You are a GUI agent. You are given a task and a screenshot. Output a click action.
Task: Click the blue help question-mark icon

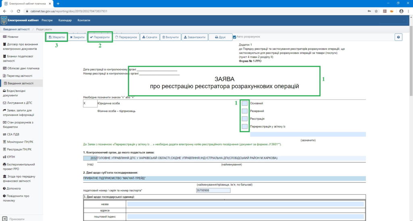tap(398, 37)
